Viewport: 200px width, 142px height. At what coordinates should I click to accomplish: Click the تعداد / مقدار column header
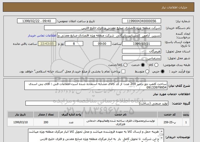(46, 114)
